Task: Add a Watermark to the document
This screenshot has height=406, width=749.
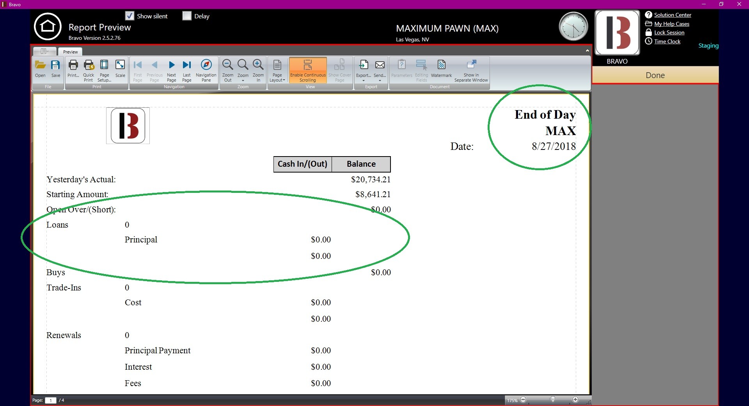Action: tap(441, 69)
